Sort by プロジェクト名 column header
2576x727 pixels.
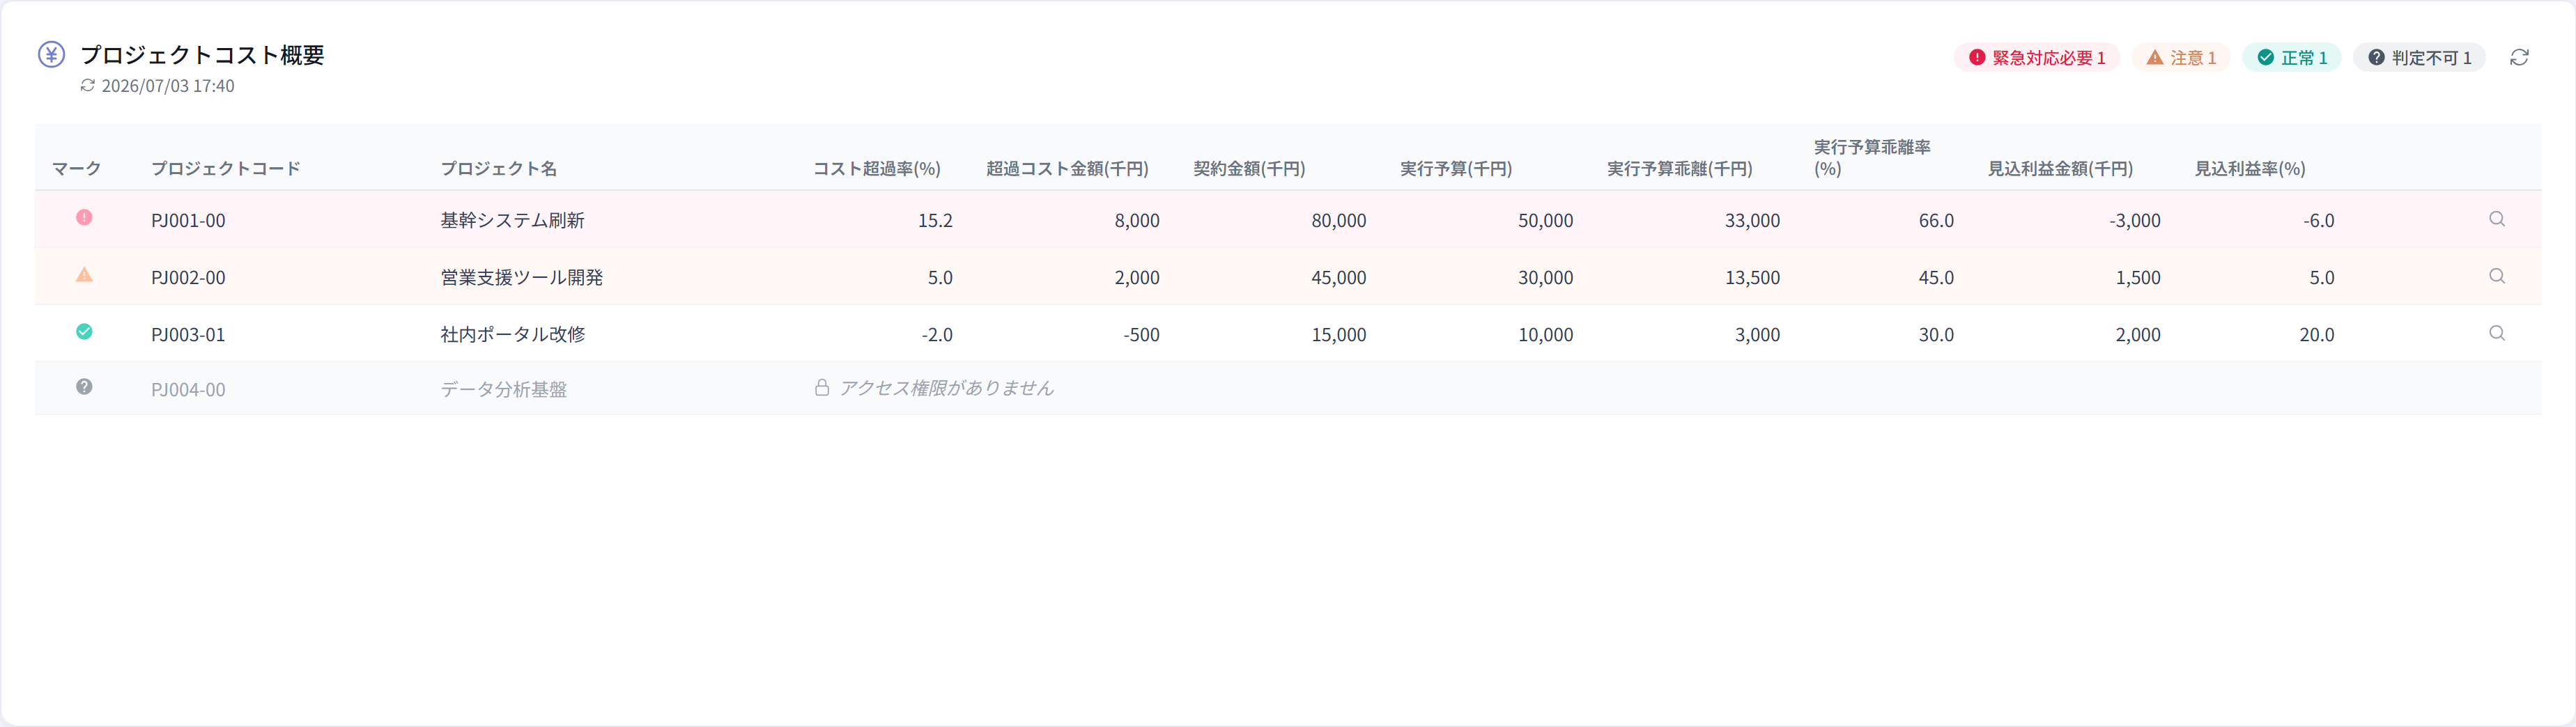pyautogui.click(x=499, y=169)
